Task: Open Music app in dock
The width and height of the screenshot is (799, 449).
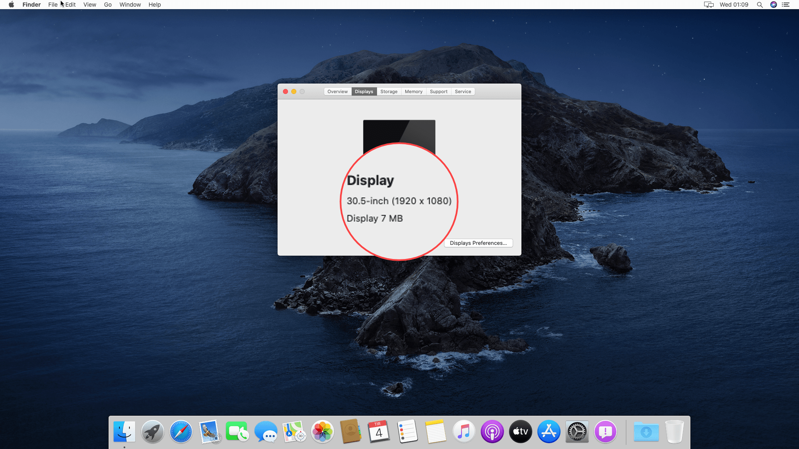Action: pyautogui.click(x=463, y=432)
